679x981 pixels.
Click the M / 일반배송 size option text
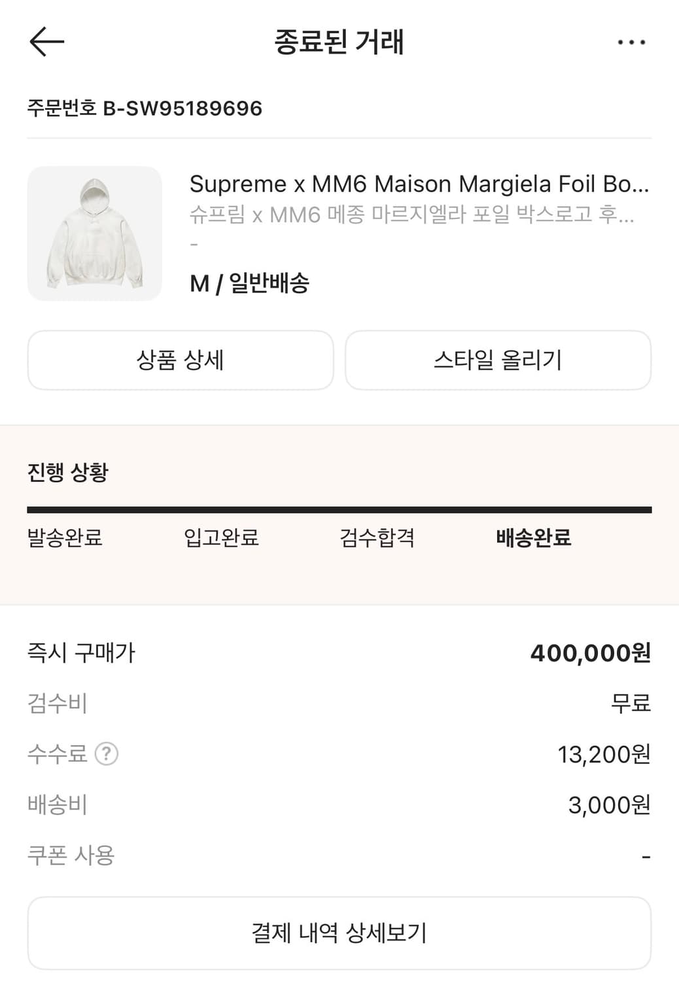pyautogui.click(x=249, y=283)
